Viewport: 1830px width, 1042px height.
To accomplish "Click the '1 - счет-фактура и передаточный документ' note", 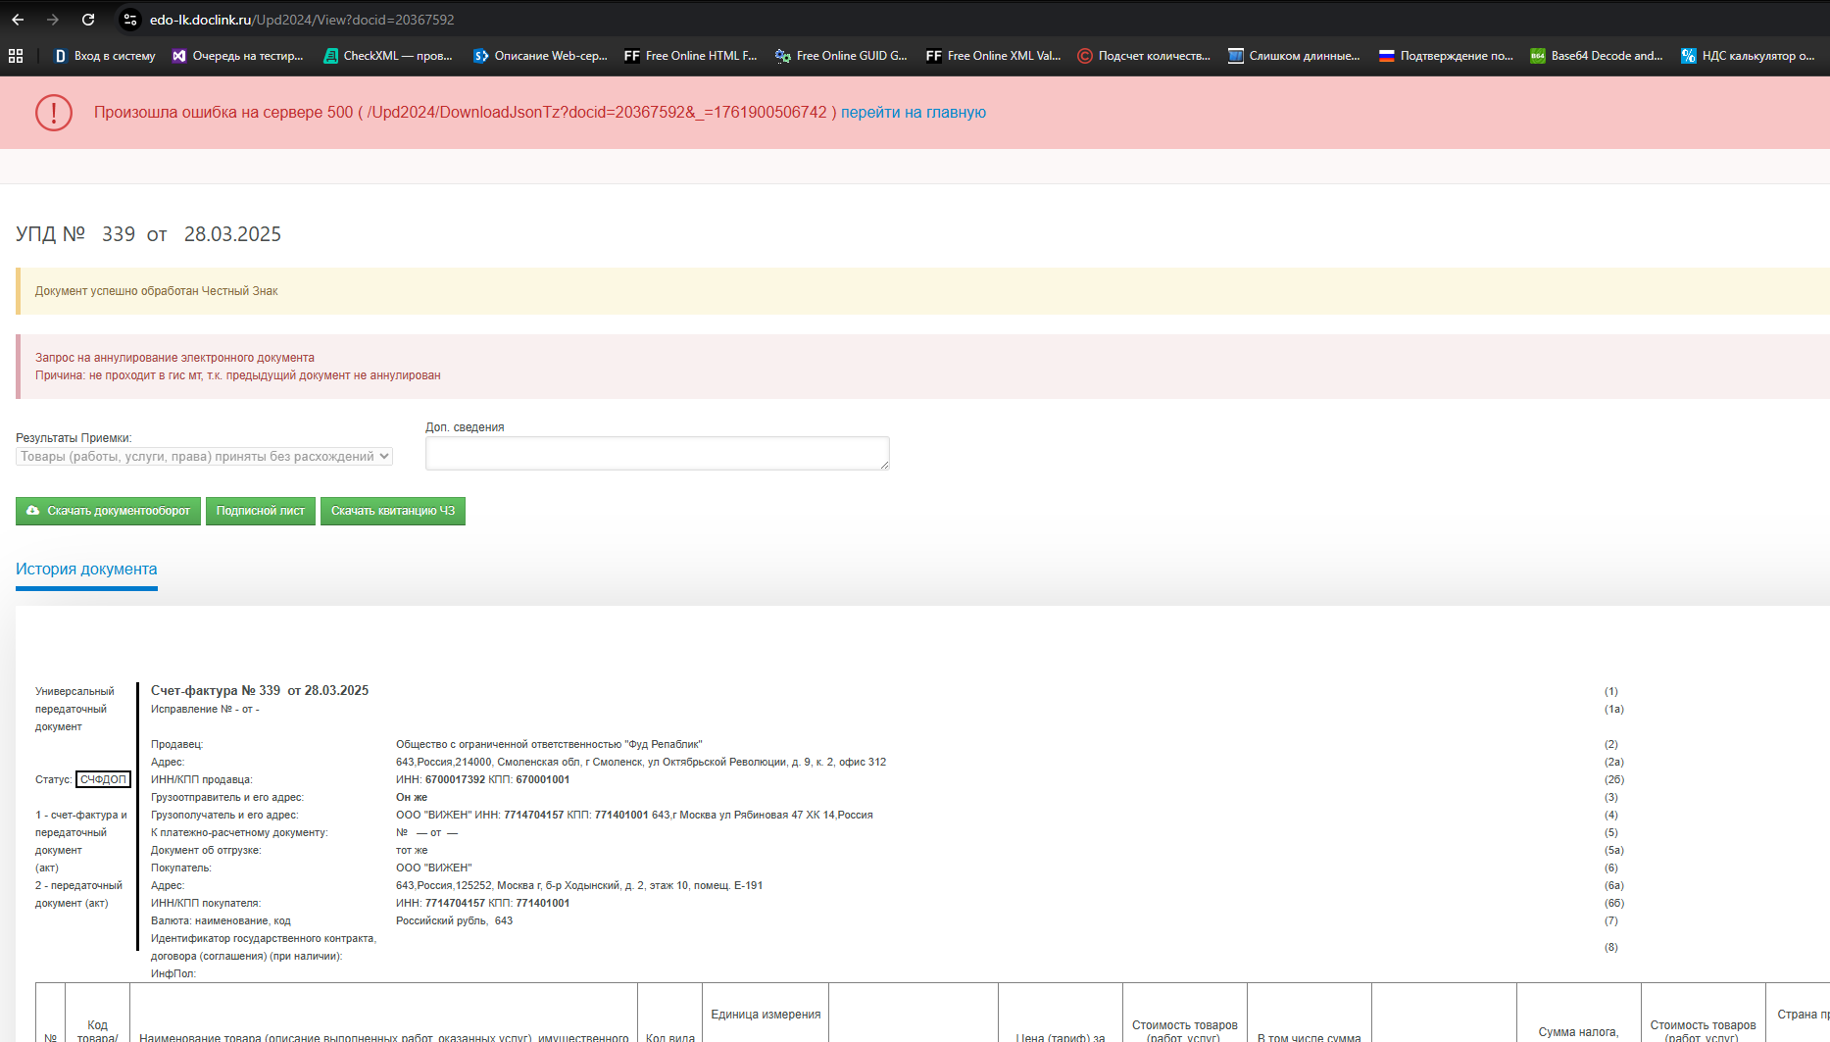I will [x=81, y=842].
